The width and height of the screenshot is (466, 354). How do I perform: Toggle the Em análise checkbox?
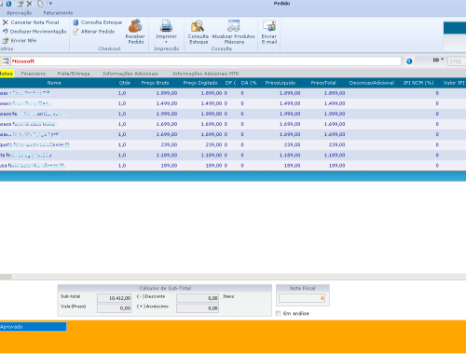pyautogui.click(x=279, y=313)
